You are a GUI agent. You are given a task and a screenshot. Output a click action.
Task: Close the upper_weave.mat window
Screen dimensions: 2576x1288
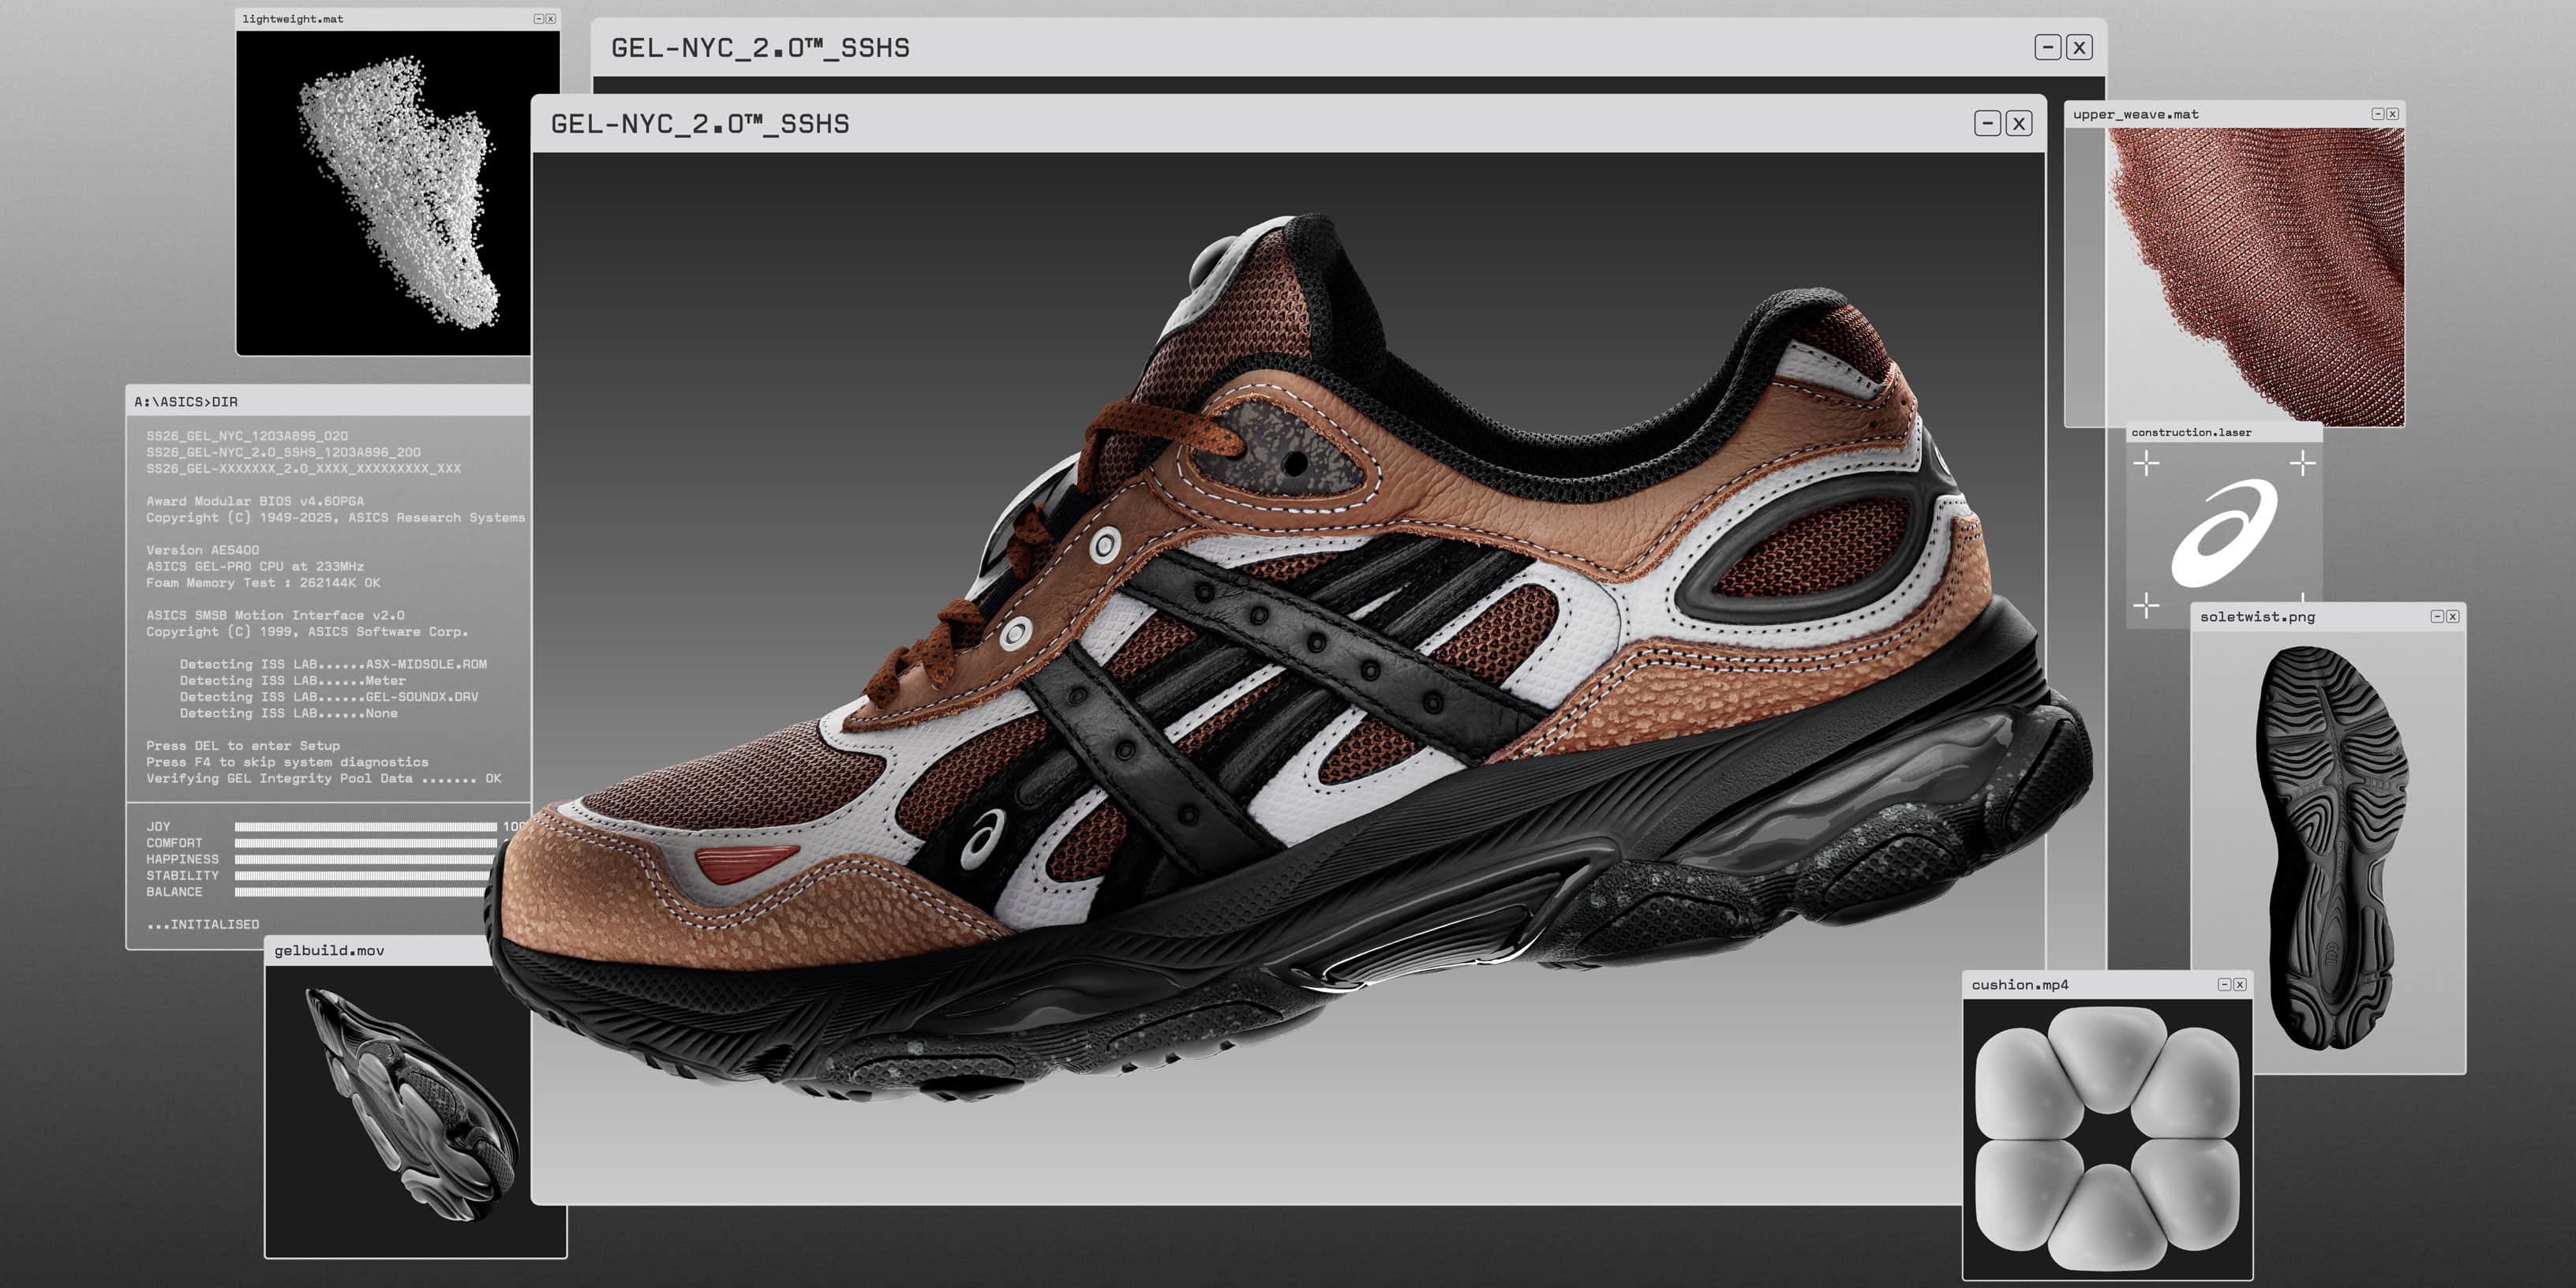tap(2392, 114)
